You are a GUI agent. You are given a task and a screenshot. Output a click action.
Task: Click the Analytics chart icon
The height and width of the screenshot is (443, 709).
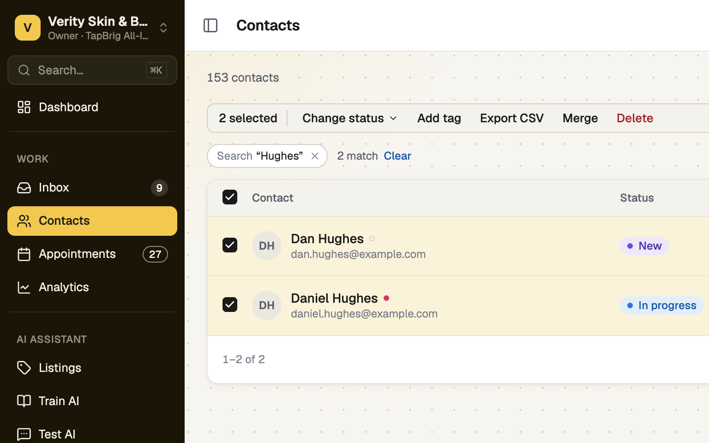24,287
